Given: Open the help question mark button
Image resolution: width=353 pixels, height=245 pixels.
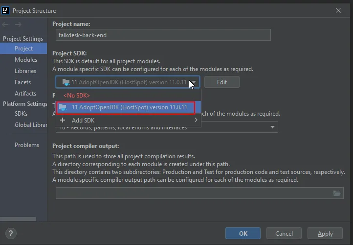Looking at the screenshot, I should [11, 234].
